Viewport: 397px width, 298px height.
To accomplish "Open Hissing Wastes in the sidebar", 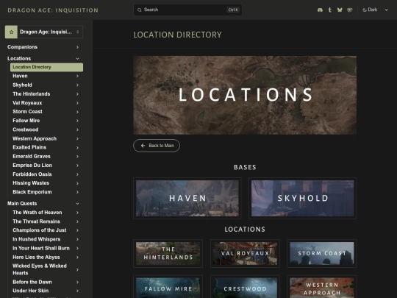I will [x=31, y=183].
